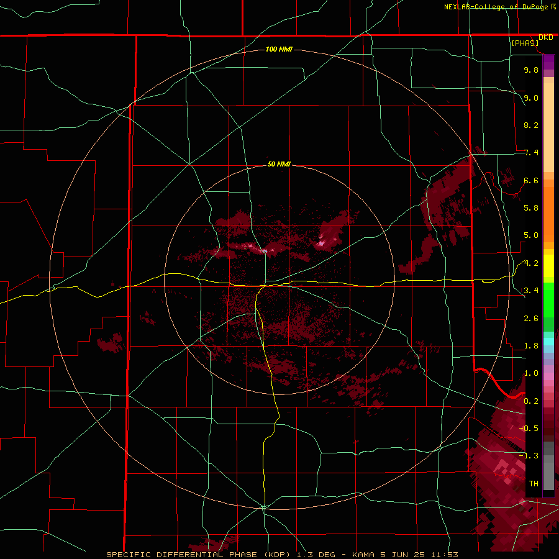Click the "TH" threshold label on the scale

tap(534, 484)
